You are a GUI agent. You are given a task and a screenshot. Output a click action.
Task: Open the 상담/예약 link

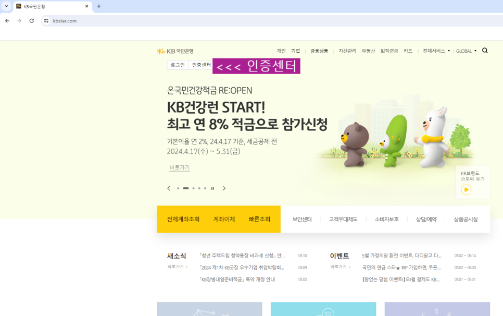[x=426, y=219]
